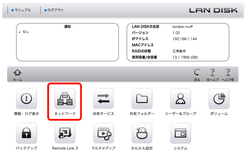This screenshot has height=158, width=247.
Task: Click the LAN DISK logo
Action: [x=213, y=10]
